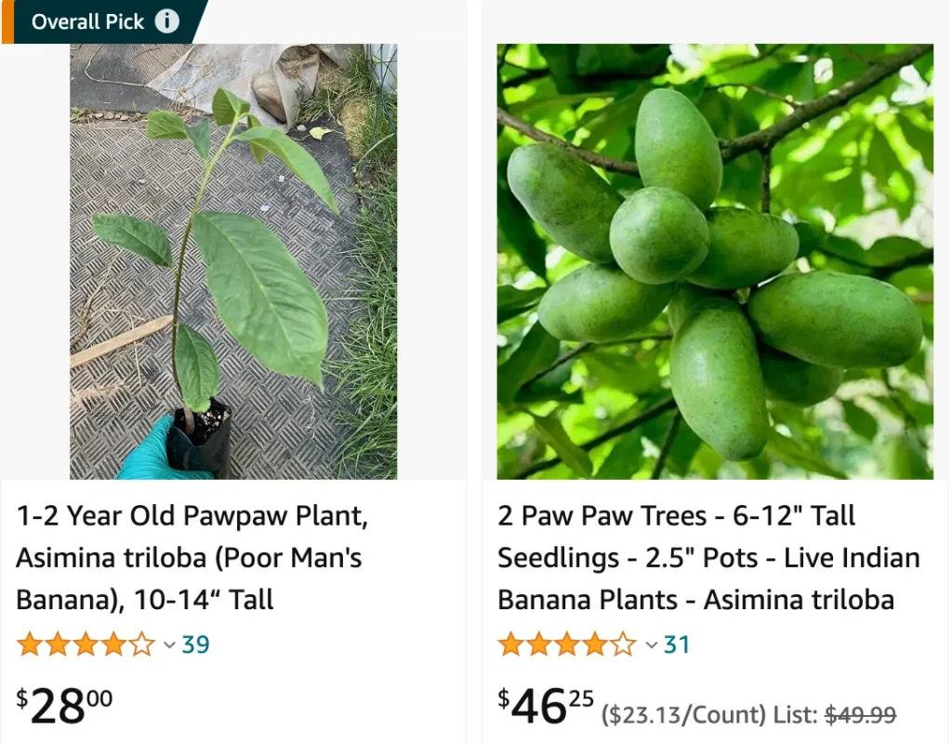
Task: Open the 1-2 Year Old Pawpaw Plant title
Action: [192, 557]
